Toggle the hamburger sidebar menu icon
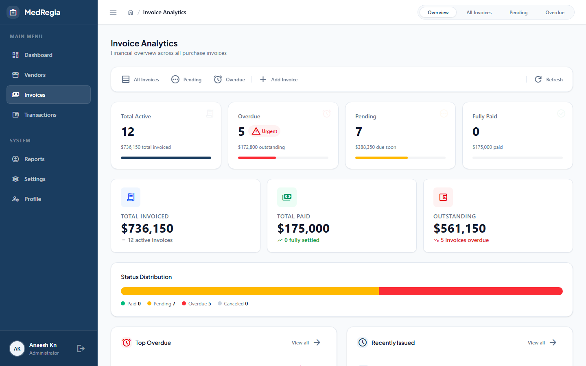Screen dimensions: 586x366 [x=113, y=12]
